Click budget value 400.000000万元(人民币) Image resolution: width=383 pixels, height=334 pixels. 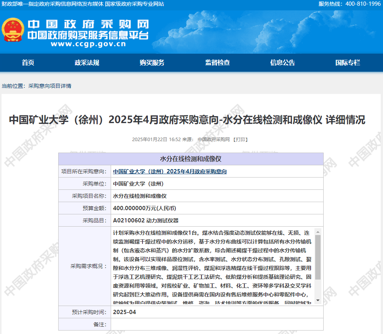pyautogui.click(x=144, y=208)
